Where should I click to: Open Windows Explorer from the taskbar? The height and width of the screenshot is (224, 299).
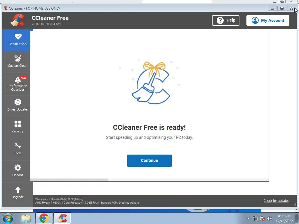click(x=26, y=218)
